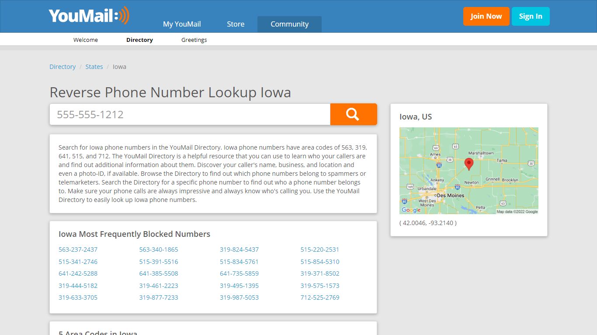This screenshot has width=597, height=335.
Task: Click the Iowa map thumbnail
Action: point(469,171)
